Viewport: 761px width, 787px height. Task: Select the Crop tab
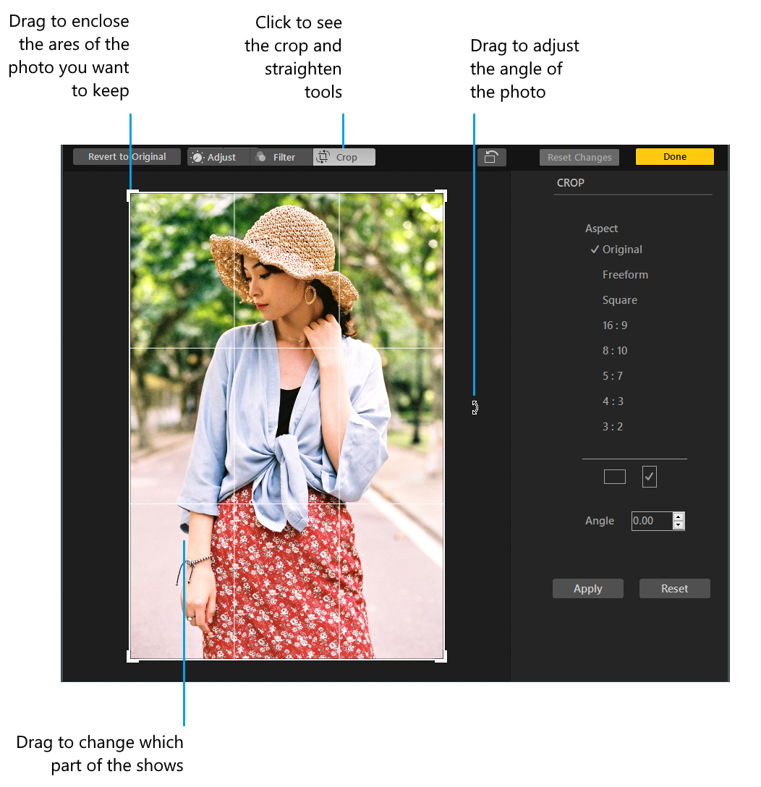click(x=344, y=157)
